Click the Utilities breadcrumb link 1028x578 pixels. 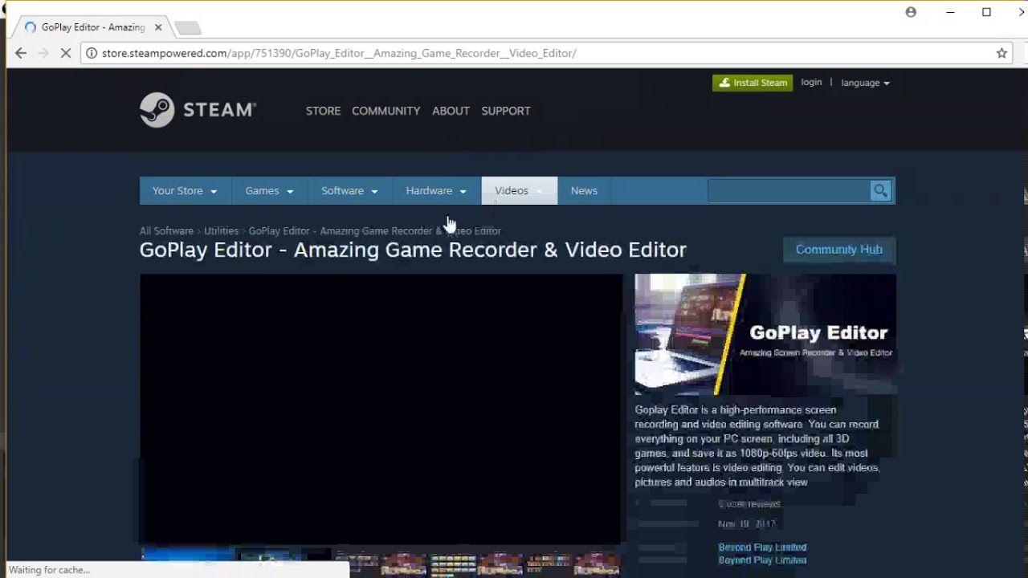click(221, 230)
